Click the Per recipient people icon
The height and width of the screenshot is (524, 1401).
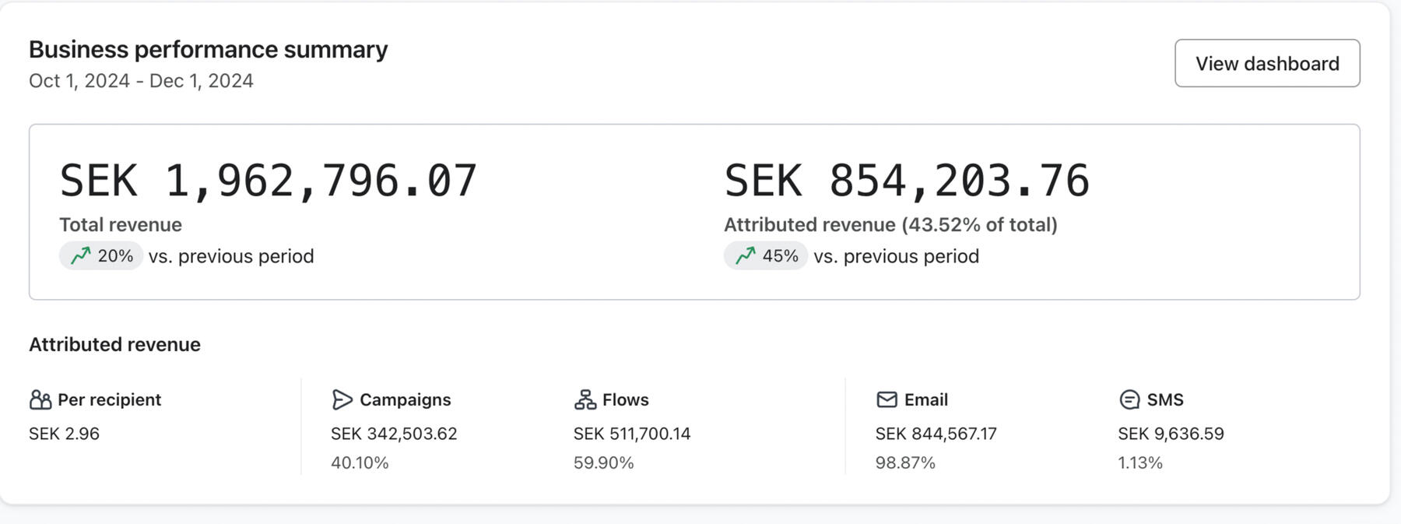pyautogui.click(x=40, y=400)
